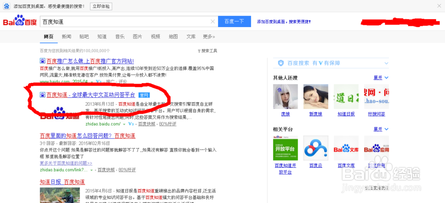Viewport: 445px width, 203px height.
Task: Open 80%好评 for zhidao.baidu.com/link? result
Action: pyautogui.click(x=127, y=170)
